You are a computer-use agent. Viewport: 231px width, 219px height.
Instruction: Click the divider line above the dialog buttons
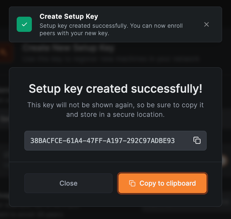point(115,162)
